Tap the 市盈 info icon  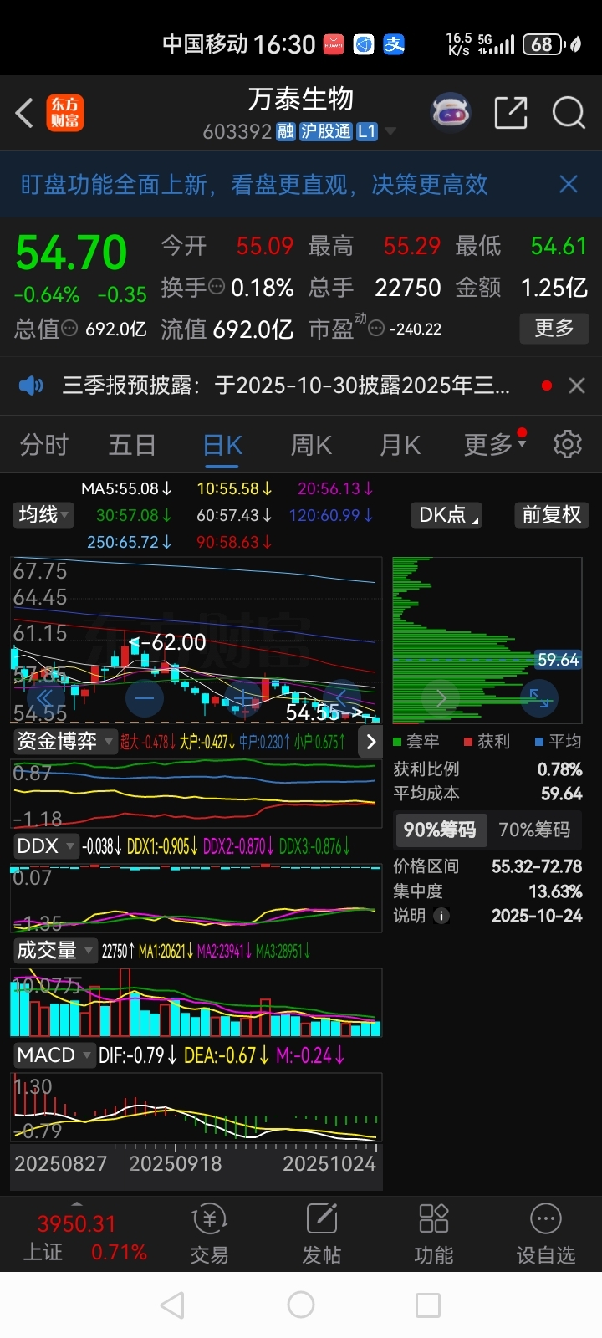click(x=376, y=329)
